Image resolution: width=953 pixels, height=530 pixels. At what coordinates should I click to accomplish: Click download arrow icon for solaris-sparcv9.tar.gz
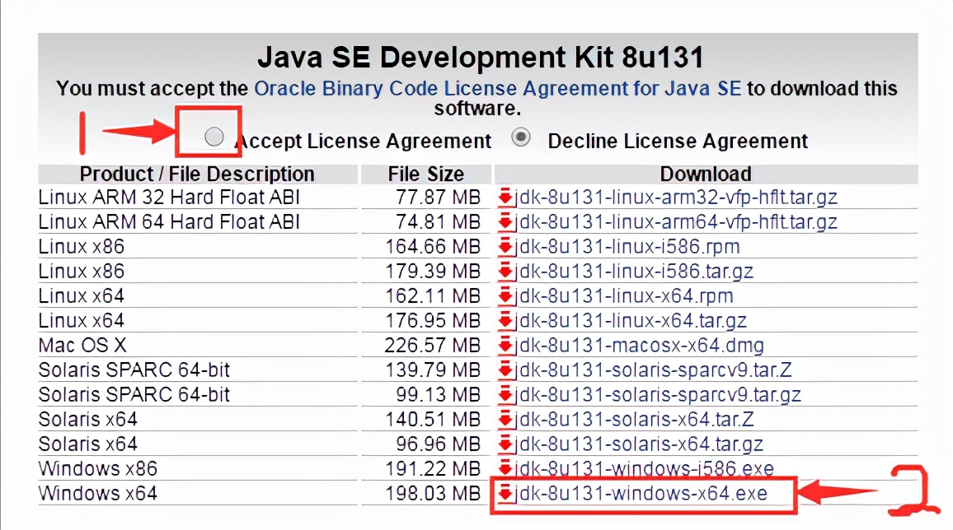click(x=505, y=395)
